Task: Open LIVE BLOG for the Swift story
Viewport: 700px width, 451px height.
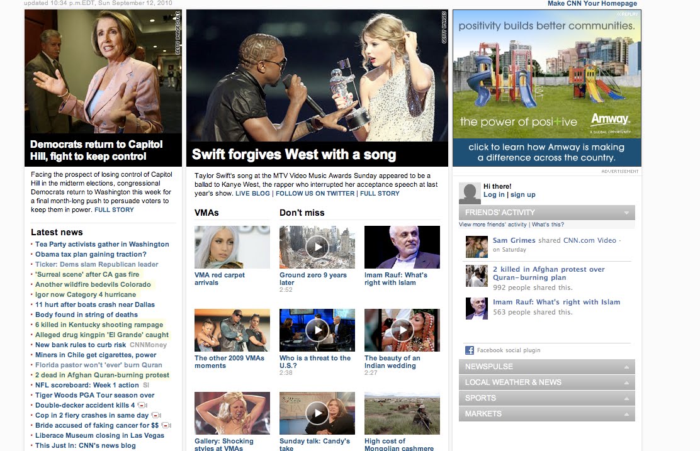Action: pos(252,194)
